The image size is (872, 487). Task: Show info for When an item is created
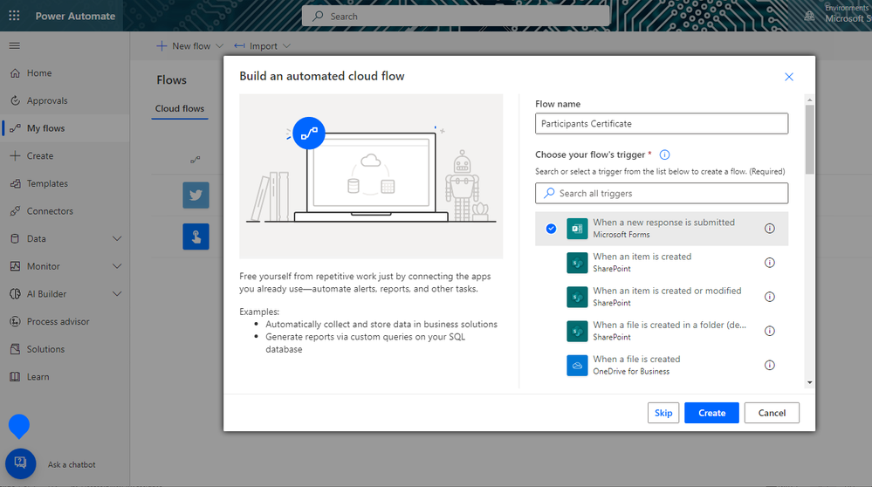click(x=770, y=263)
